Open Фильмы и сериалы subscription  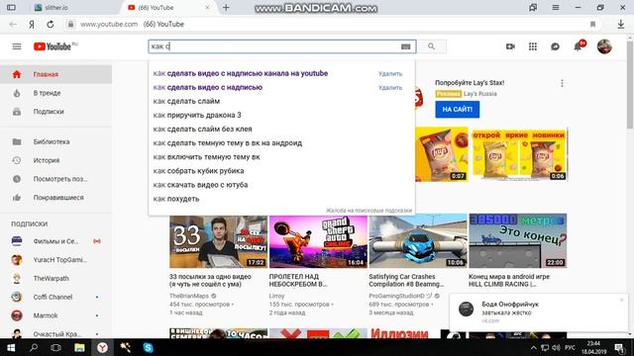(x=56, y=241)
